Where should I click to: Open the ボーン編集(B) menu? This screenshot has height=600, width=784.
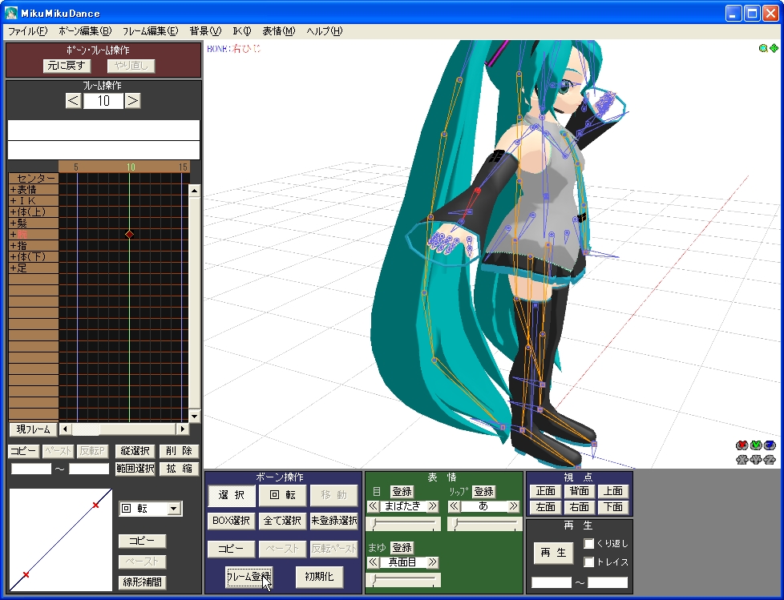pos(85,31)
